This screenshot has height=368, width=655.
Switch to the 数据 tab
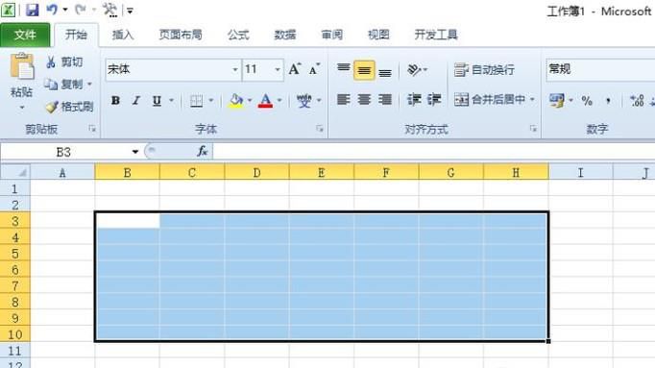(285, 35)
